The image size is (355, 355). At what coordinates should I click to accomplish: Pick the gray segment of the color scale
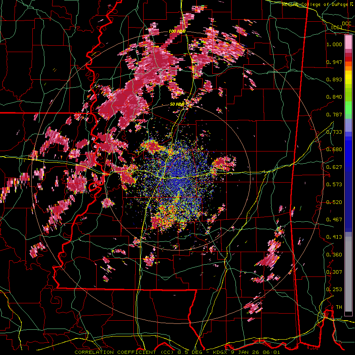point(348,274)
